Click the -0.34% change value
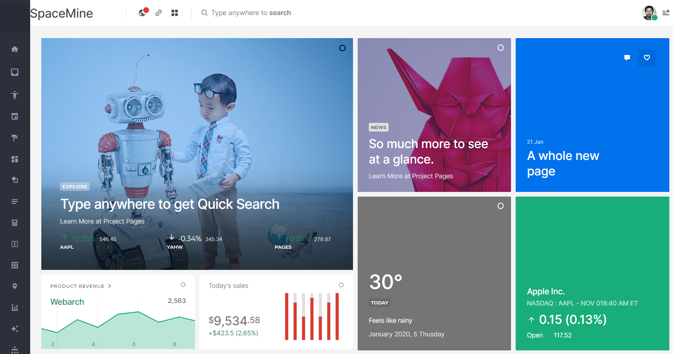Screen dimensions: 683x354 190,239
